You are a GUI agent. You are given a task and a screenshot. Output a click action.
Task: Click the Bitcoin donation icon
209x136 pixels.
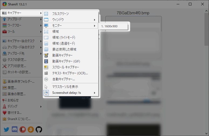[x=31, y=130]
